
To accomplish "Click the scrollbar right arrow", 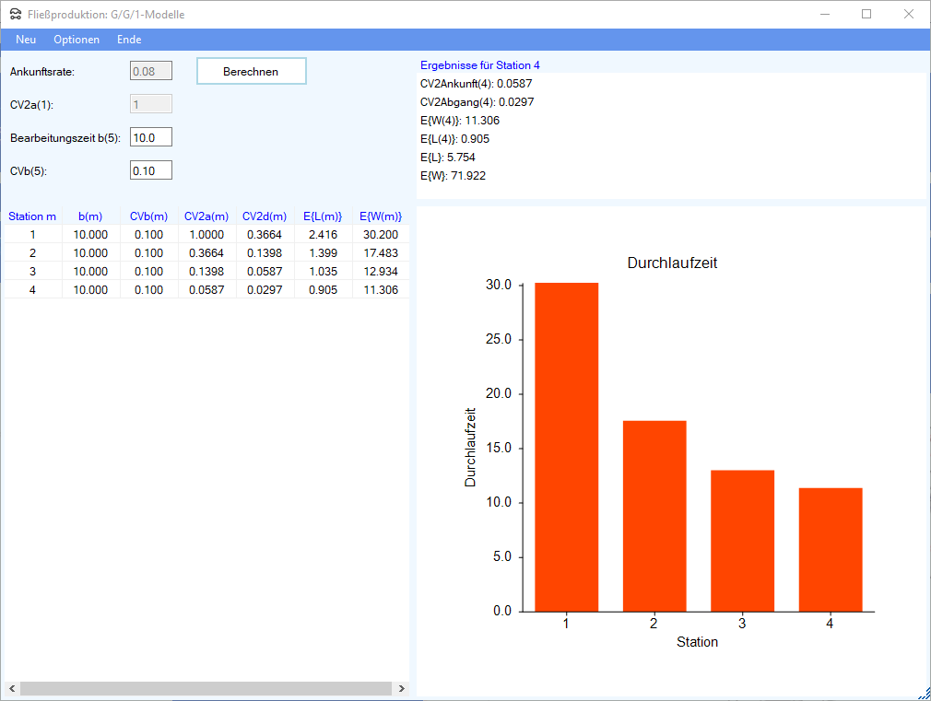I will [401, 689].
